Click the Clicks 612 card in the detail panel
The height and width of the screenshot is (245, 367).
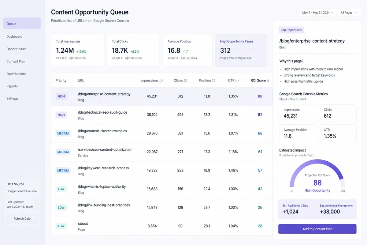338,113
